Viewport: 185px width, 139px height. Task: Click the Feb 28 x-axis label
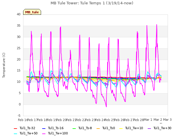coord(139,120)
